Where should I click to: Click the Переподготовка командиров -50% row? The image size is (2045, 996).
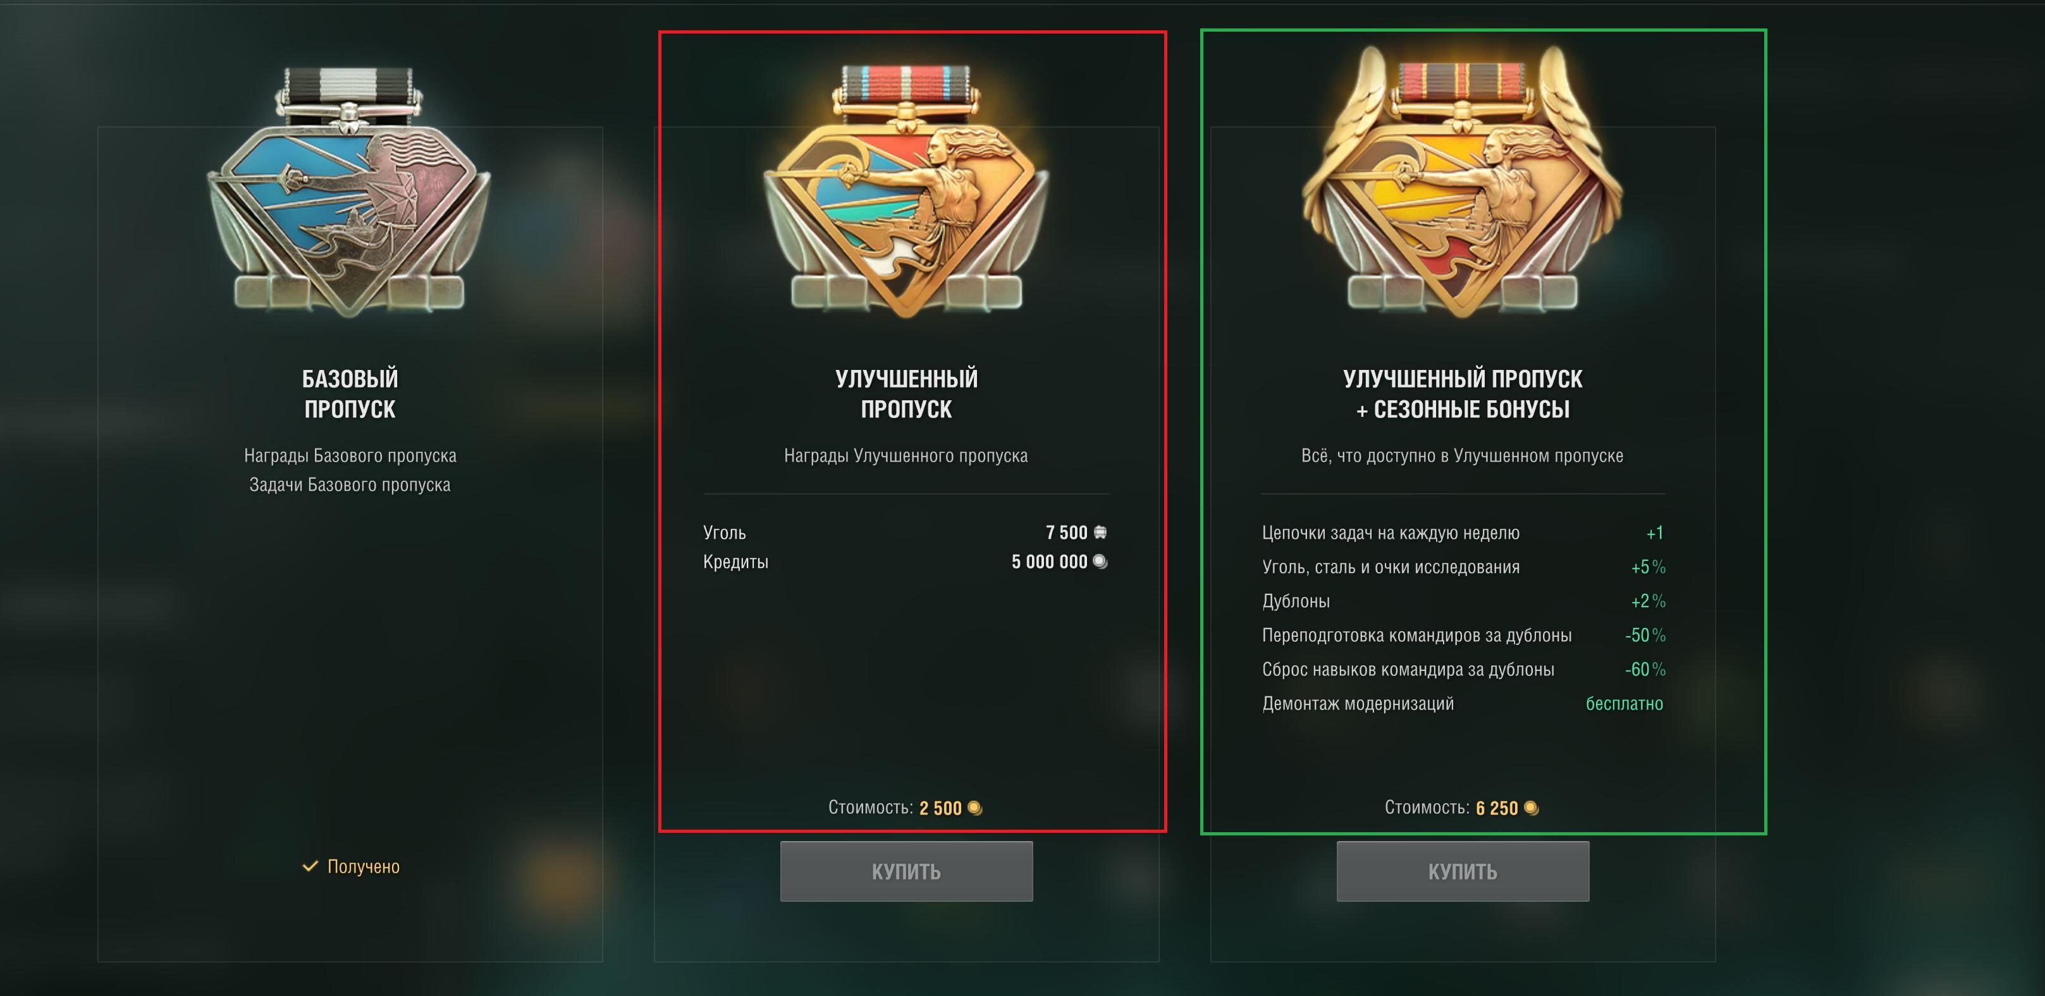[1463, 635]
